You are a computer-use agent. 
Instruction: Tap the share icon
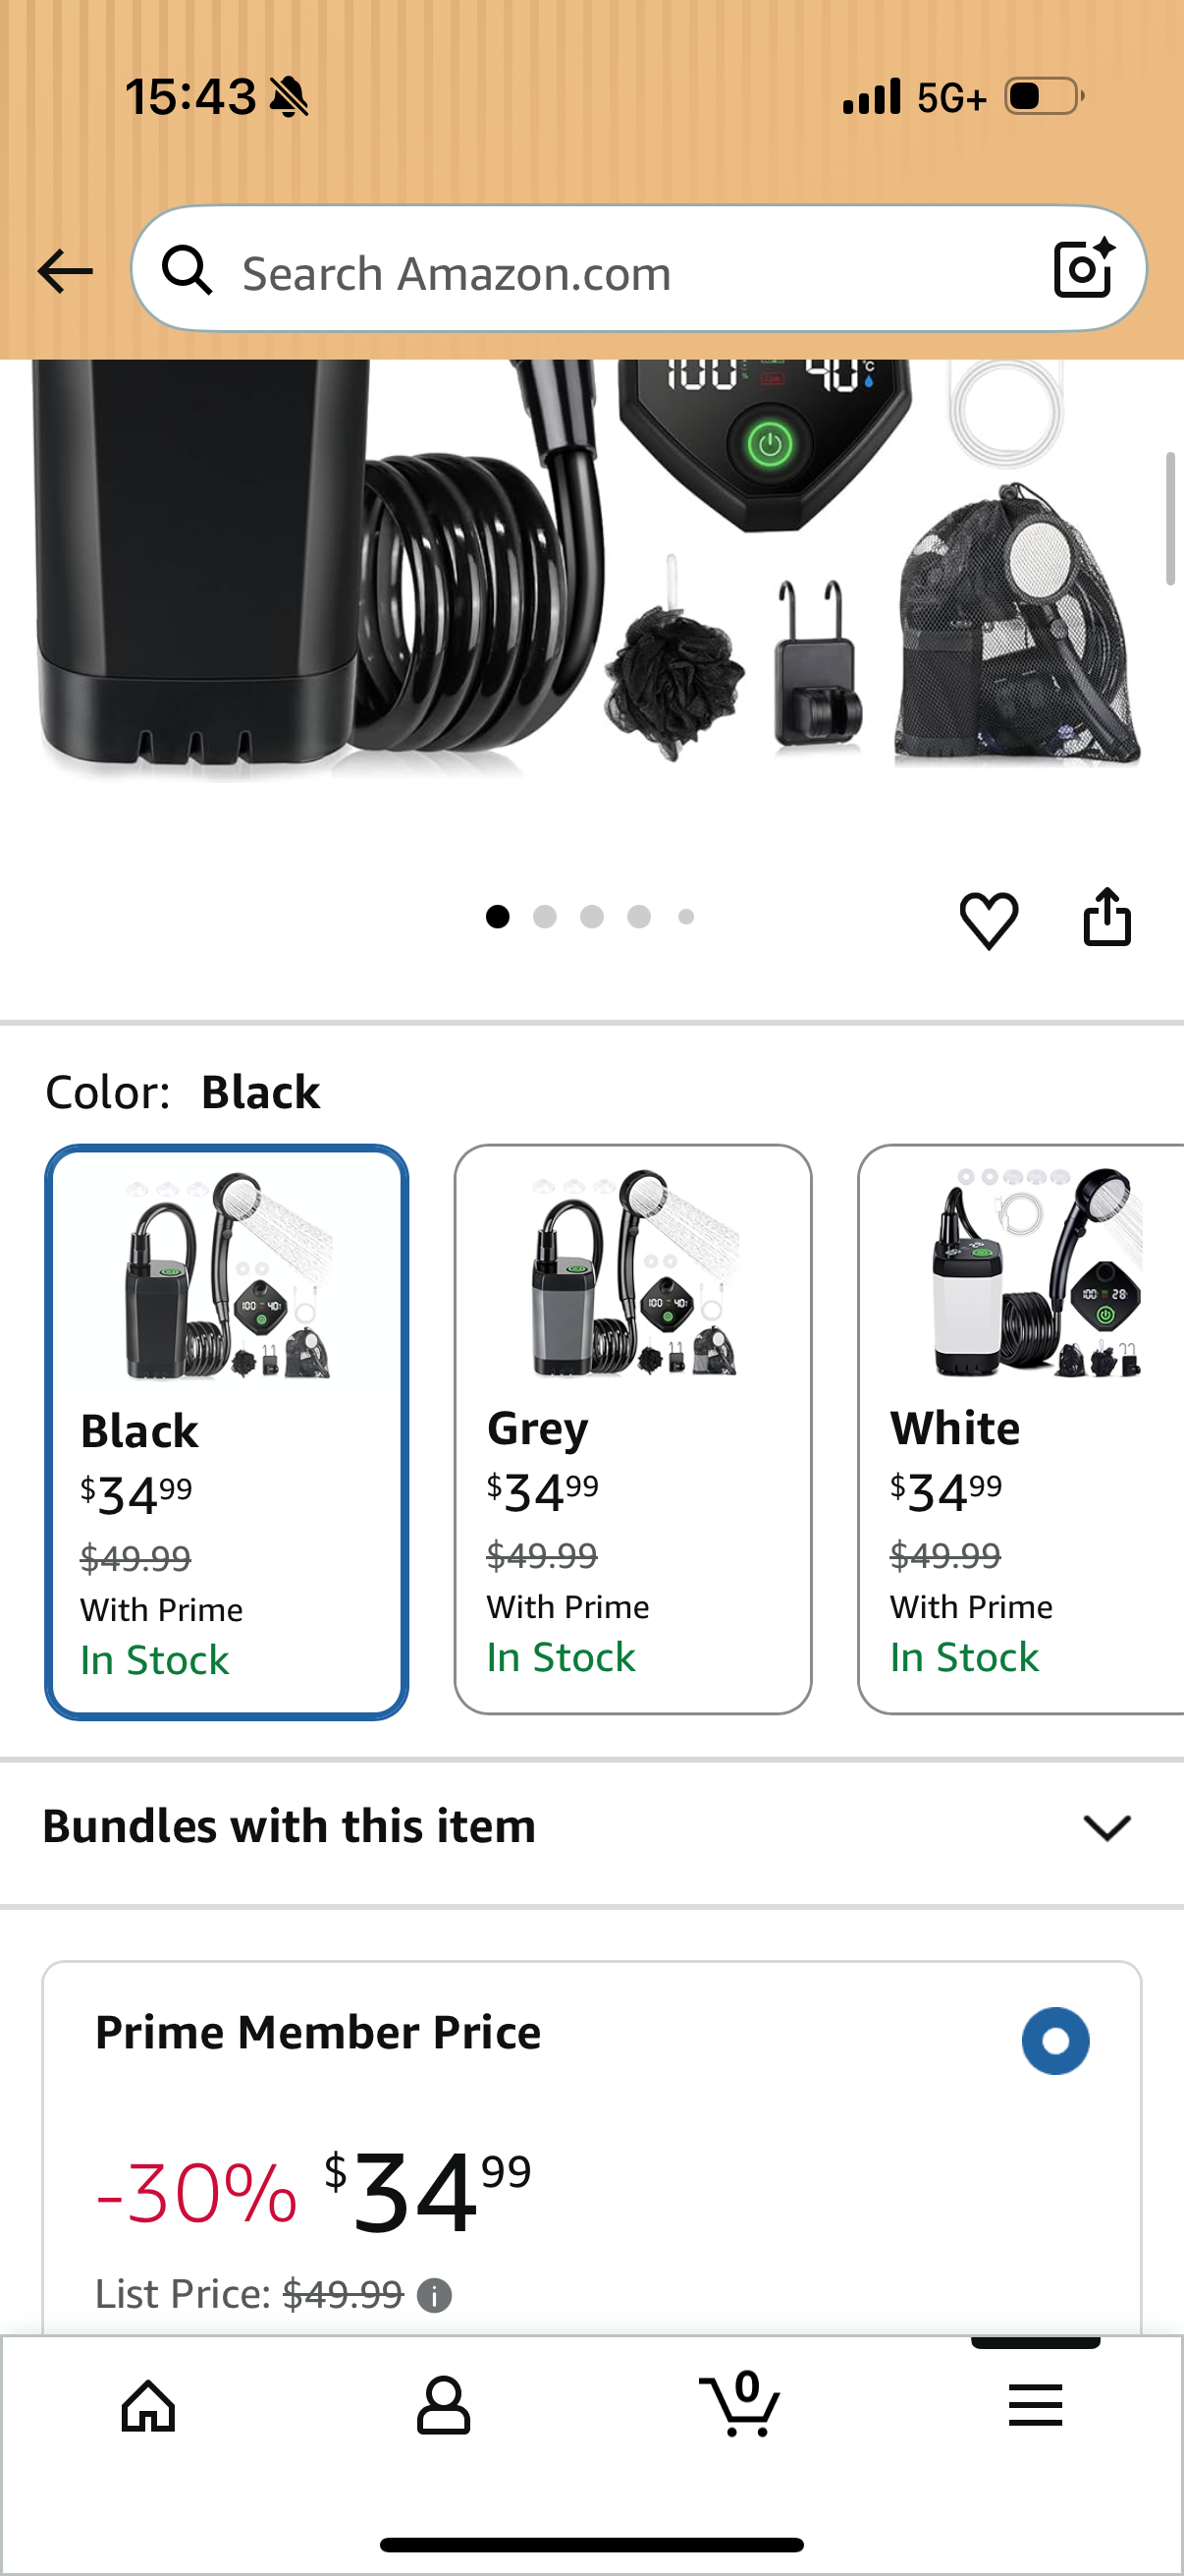coord(1107,916)
